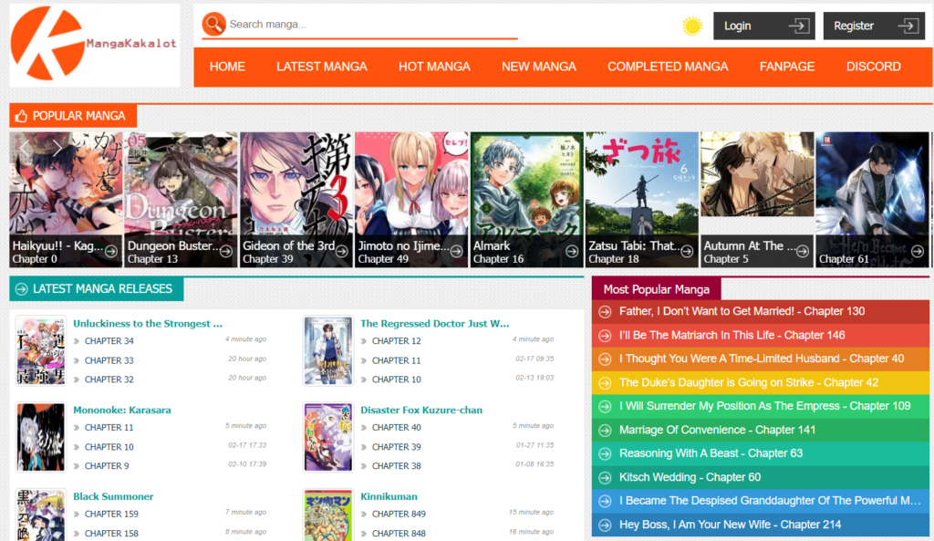This screenshot has width=934, height=541.
Task: Click the arrow icon on Almark card
Action: click(572, 252)
